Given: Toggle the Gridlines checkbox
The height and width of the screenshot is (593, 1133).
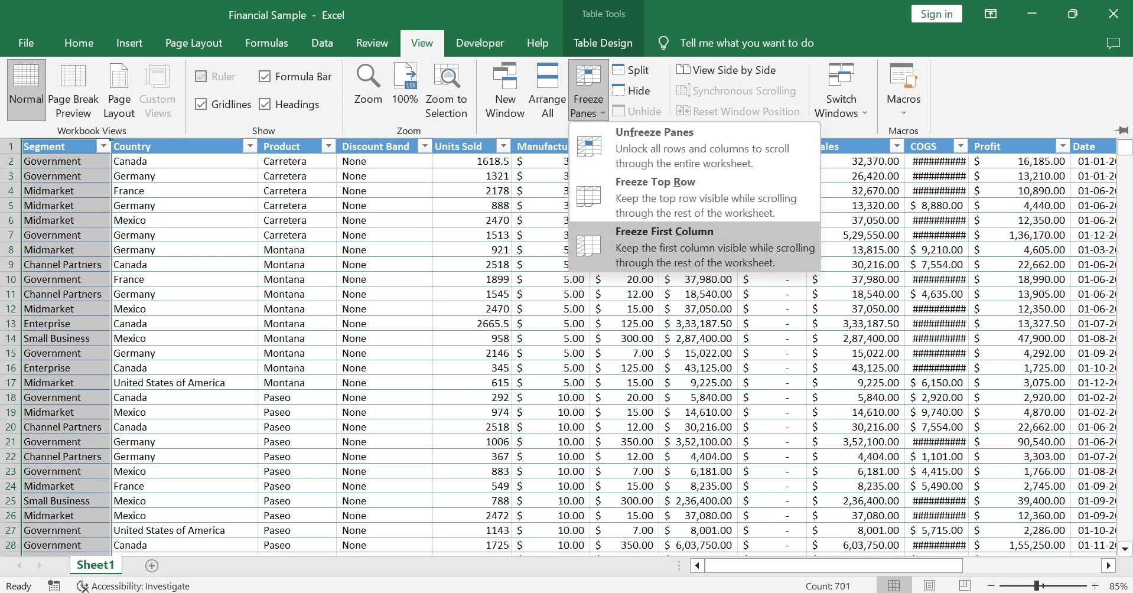Looking at the screenshot, I should click(201, 105).
